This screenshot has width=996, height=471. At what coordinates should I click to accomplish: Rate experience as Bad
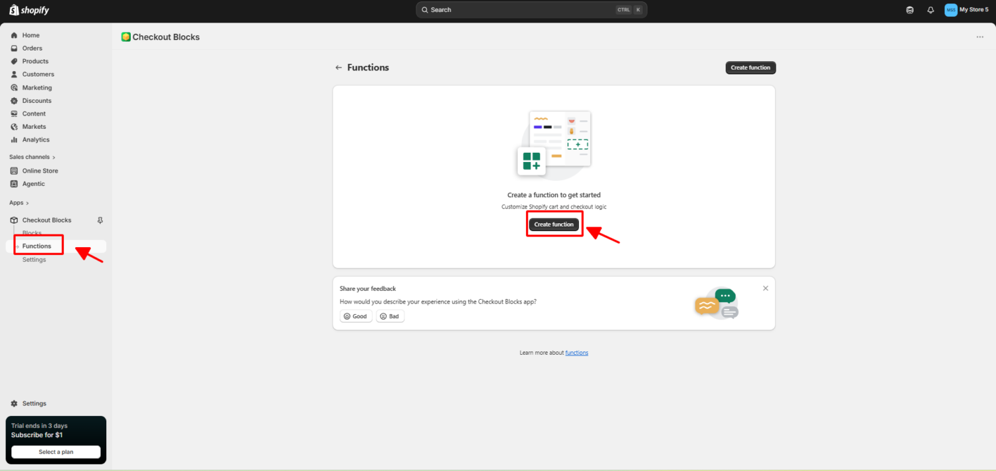[390, 316]
